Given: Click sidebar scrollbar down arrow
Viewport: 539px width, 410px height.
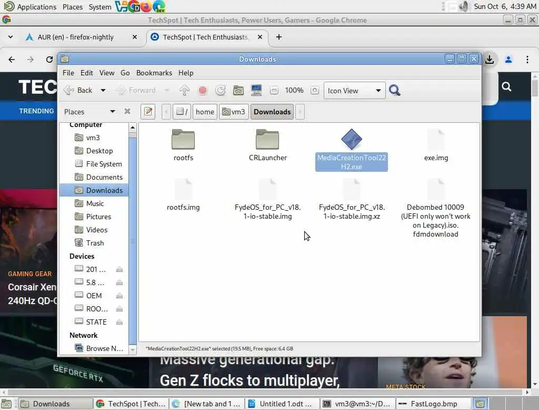Looking at the screenshot, I should (133, 350).
